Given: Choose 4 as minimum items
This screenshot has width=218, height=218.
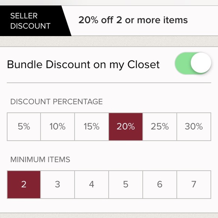Looking at the screenshot, I should click(92, 185).
